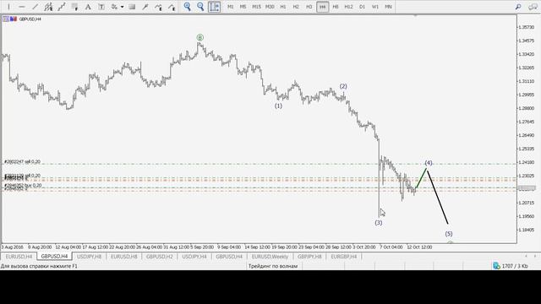Switch chart to H1 timeframe
The height and width of the screenshot is (304, 541).
click(x=283, y=7)
